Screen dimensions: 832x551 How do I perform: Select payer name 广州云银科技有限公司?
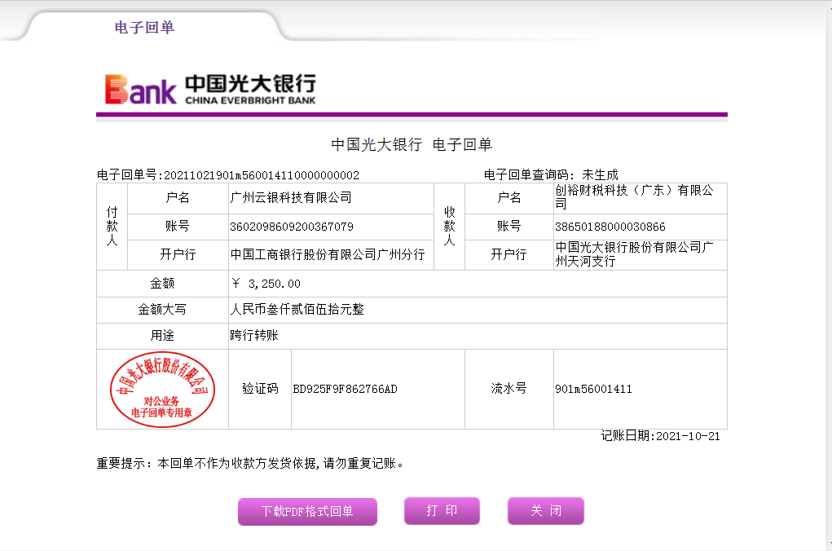click(x=291, y=198)
